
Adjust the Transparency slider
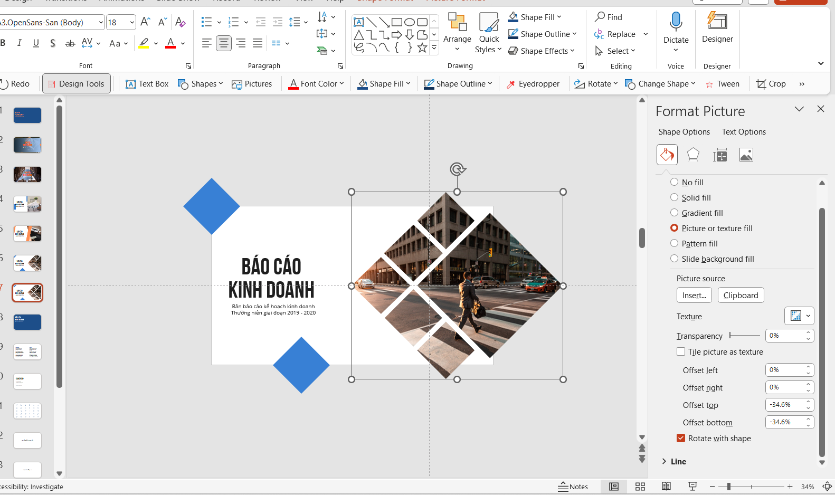pyautogui.click(x=744, y=335)
